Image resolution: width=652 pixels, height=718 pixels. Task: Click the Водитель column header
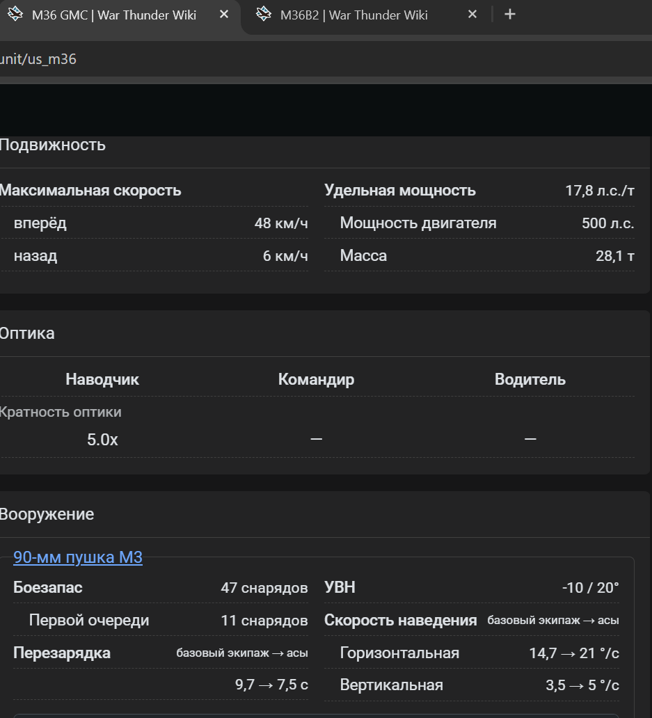[x=530, y=379]
